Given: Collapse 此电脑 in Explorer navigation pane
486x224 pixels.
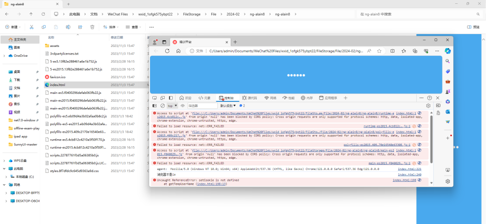Looking at the screenshot, I should 4,169.
